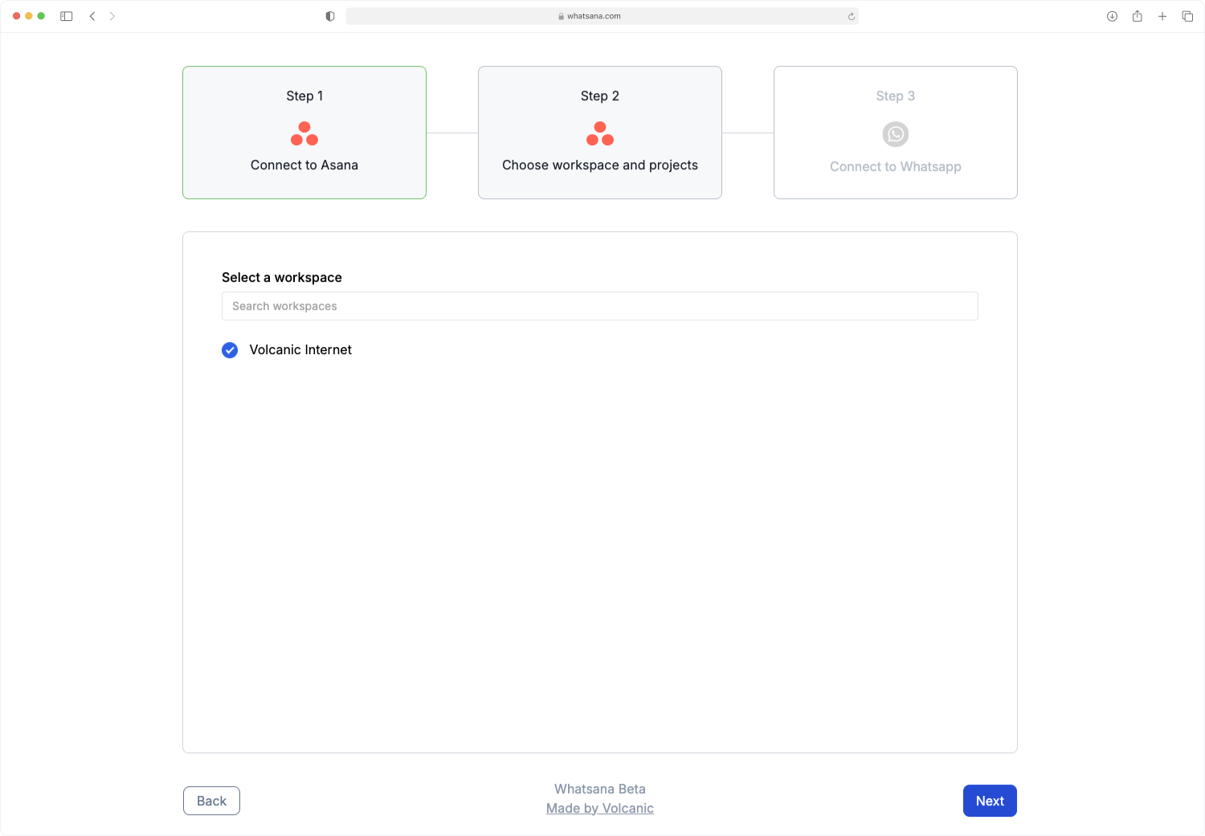This screenshot has width=1205, height=836.
Task: Open Safari downloads icon
Action: [1112, 16]
